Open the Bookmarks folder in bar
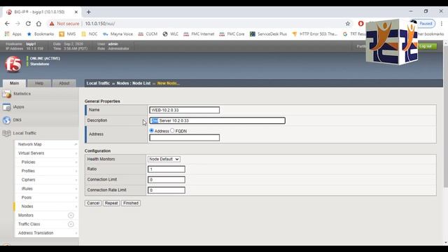The image size is (448, 252). [x=41, y=34]
